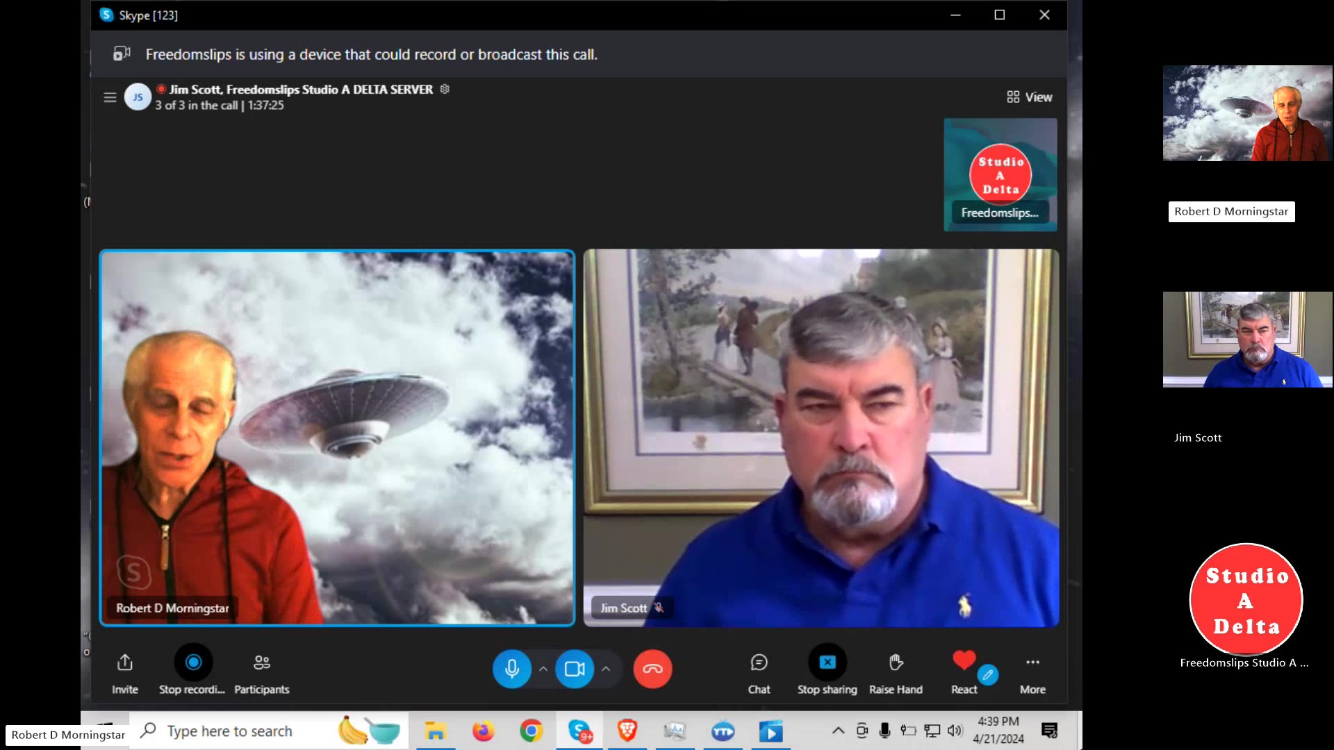Raise Hand in the call

(896, 662)
